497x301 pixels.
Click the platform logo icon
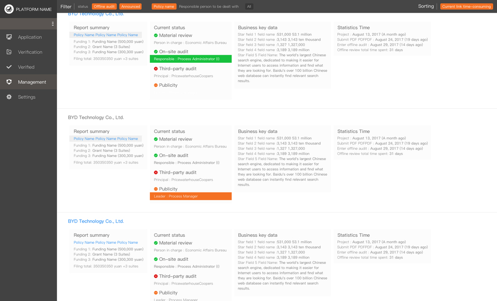[9, 9]
